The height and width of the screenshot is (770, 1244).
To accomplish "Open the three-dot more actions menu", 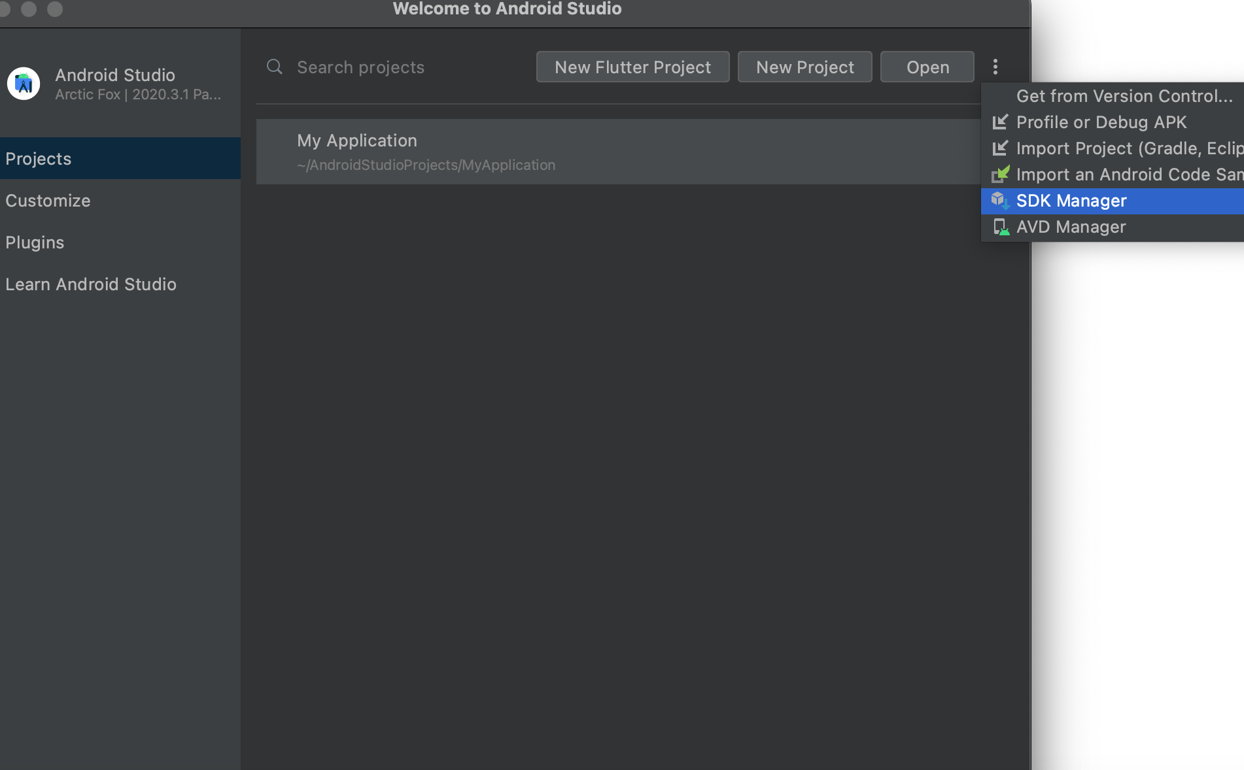I will (995, 67).
